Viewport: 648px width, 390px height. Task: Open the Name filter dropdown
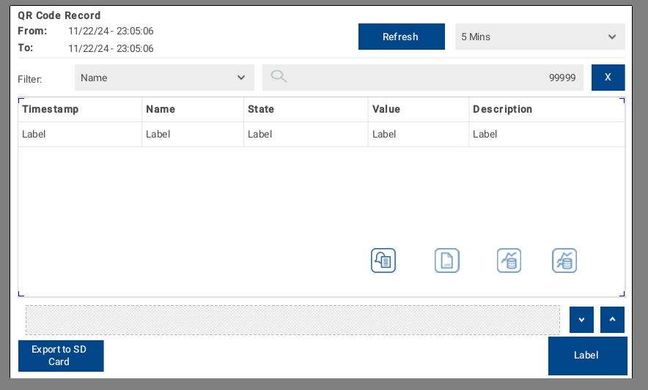pyautogui.click(x=164, y=78)
